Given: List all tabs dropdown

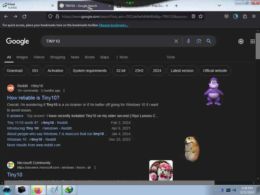Looking at the screenshot, I should tap(219, 6).
